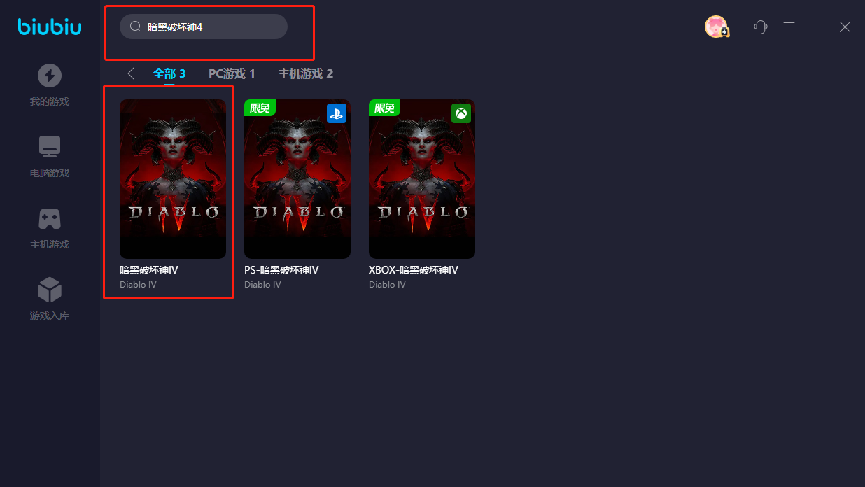
Task: Focus the search field containing 暗黑破坏神4
Action: pyautogui.click(x=204, y=27)
